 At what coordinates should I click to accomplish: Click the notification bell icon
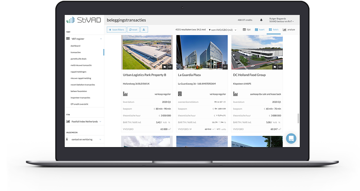click(261, 20)
